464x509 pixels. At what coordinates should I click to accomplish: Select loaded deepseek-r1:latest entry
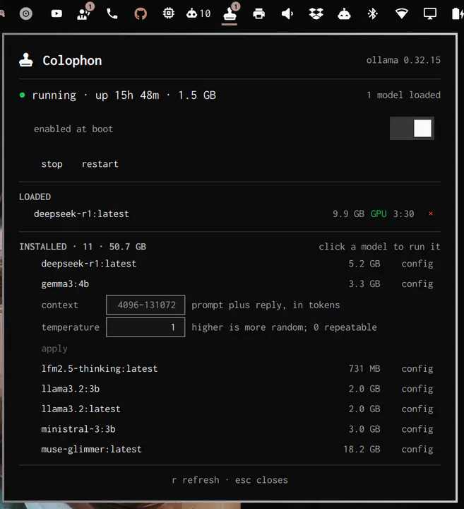click(81, 213)
